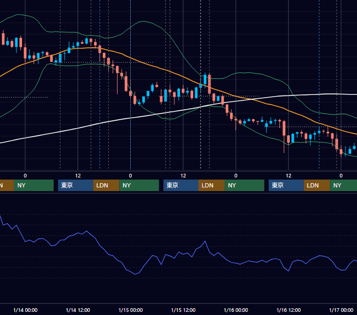Click hour label 12 above 1/16 東京 session
This screenshot has width=357, height=315.
[288, 176]
